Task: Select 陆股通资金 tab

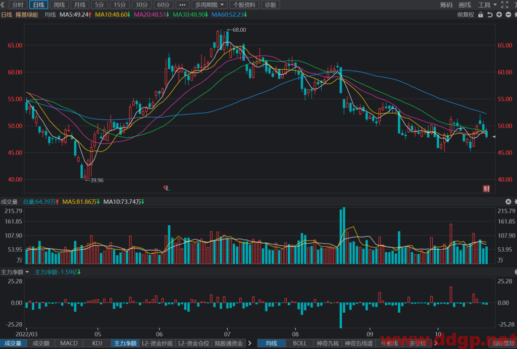Action: (229, 343)
